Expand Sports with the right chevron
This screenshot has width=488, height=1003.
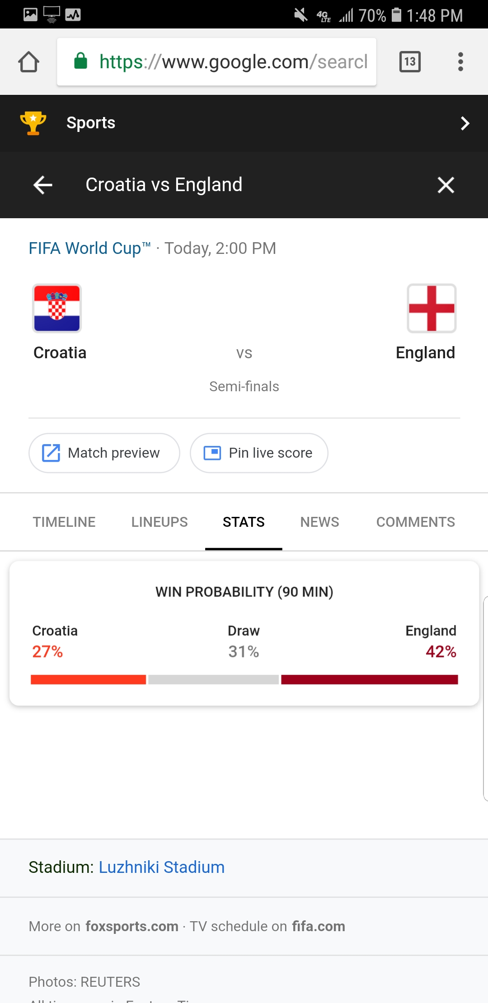465,123
